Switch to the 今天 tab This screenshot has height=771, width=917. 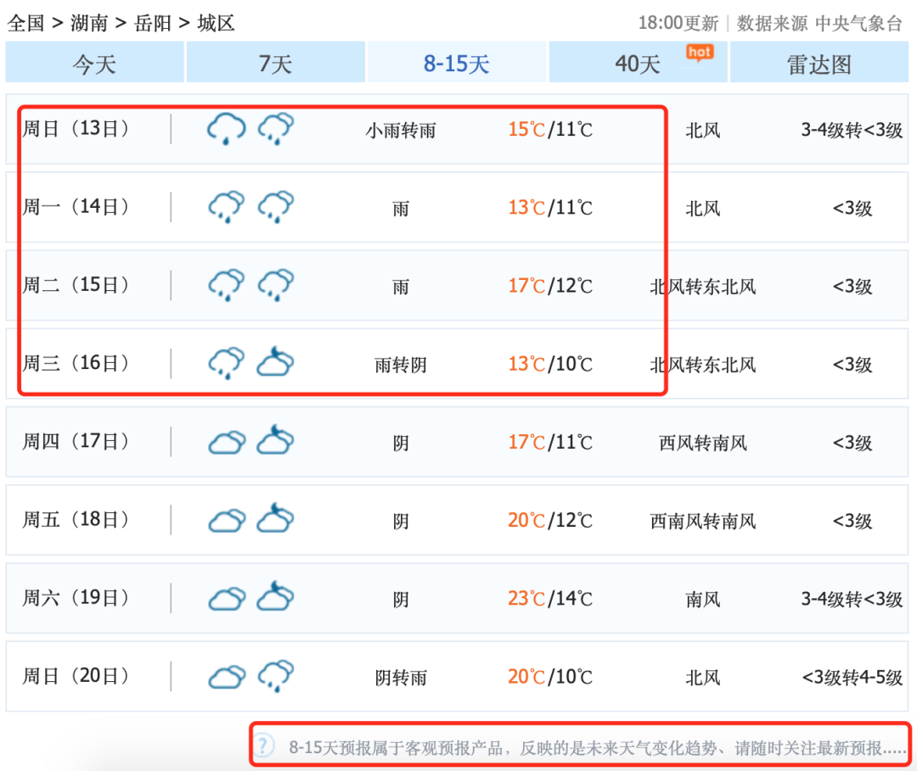(x=94, y=64)
